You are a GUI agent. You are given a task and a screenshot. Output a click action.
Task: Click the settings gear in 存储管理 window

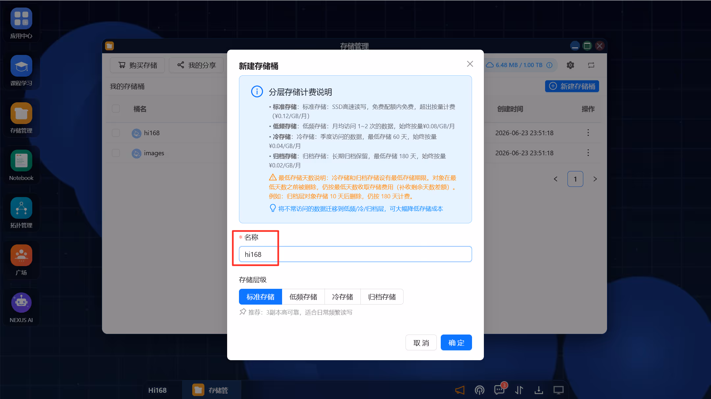tap(570, 65)
